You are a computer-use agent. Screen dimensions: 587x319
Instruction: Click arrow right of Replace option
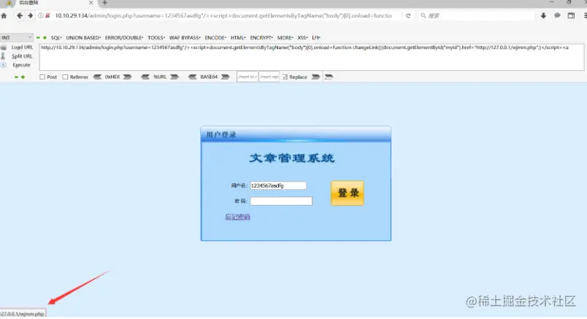pos(315,77)
